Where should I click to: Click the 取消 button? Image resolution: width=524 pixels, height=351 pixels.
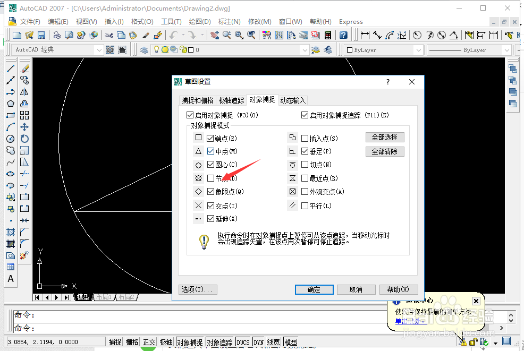coord(356,289)
